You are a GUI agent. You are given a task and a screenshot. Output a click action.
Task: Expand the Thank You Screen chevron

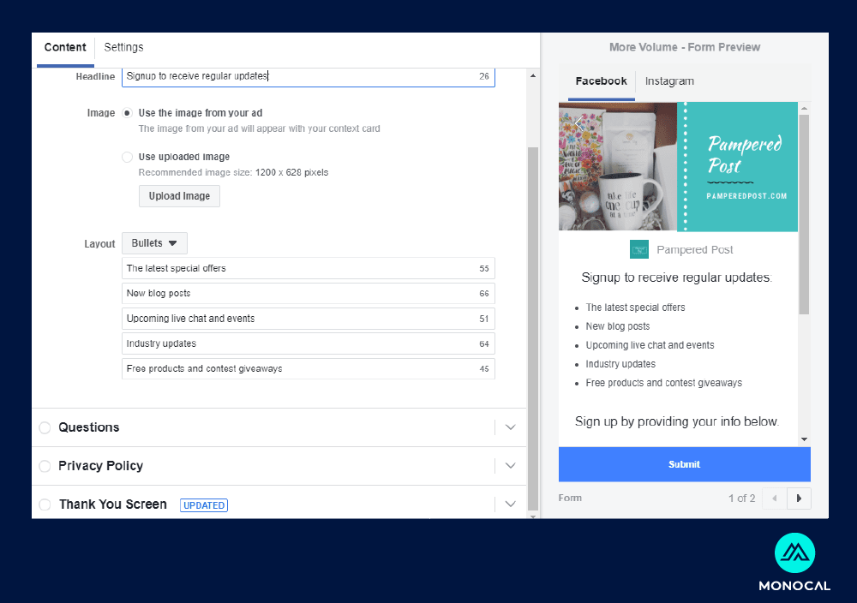511,504
